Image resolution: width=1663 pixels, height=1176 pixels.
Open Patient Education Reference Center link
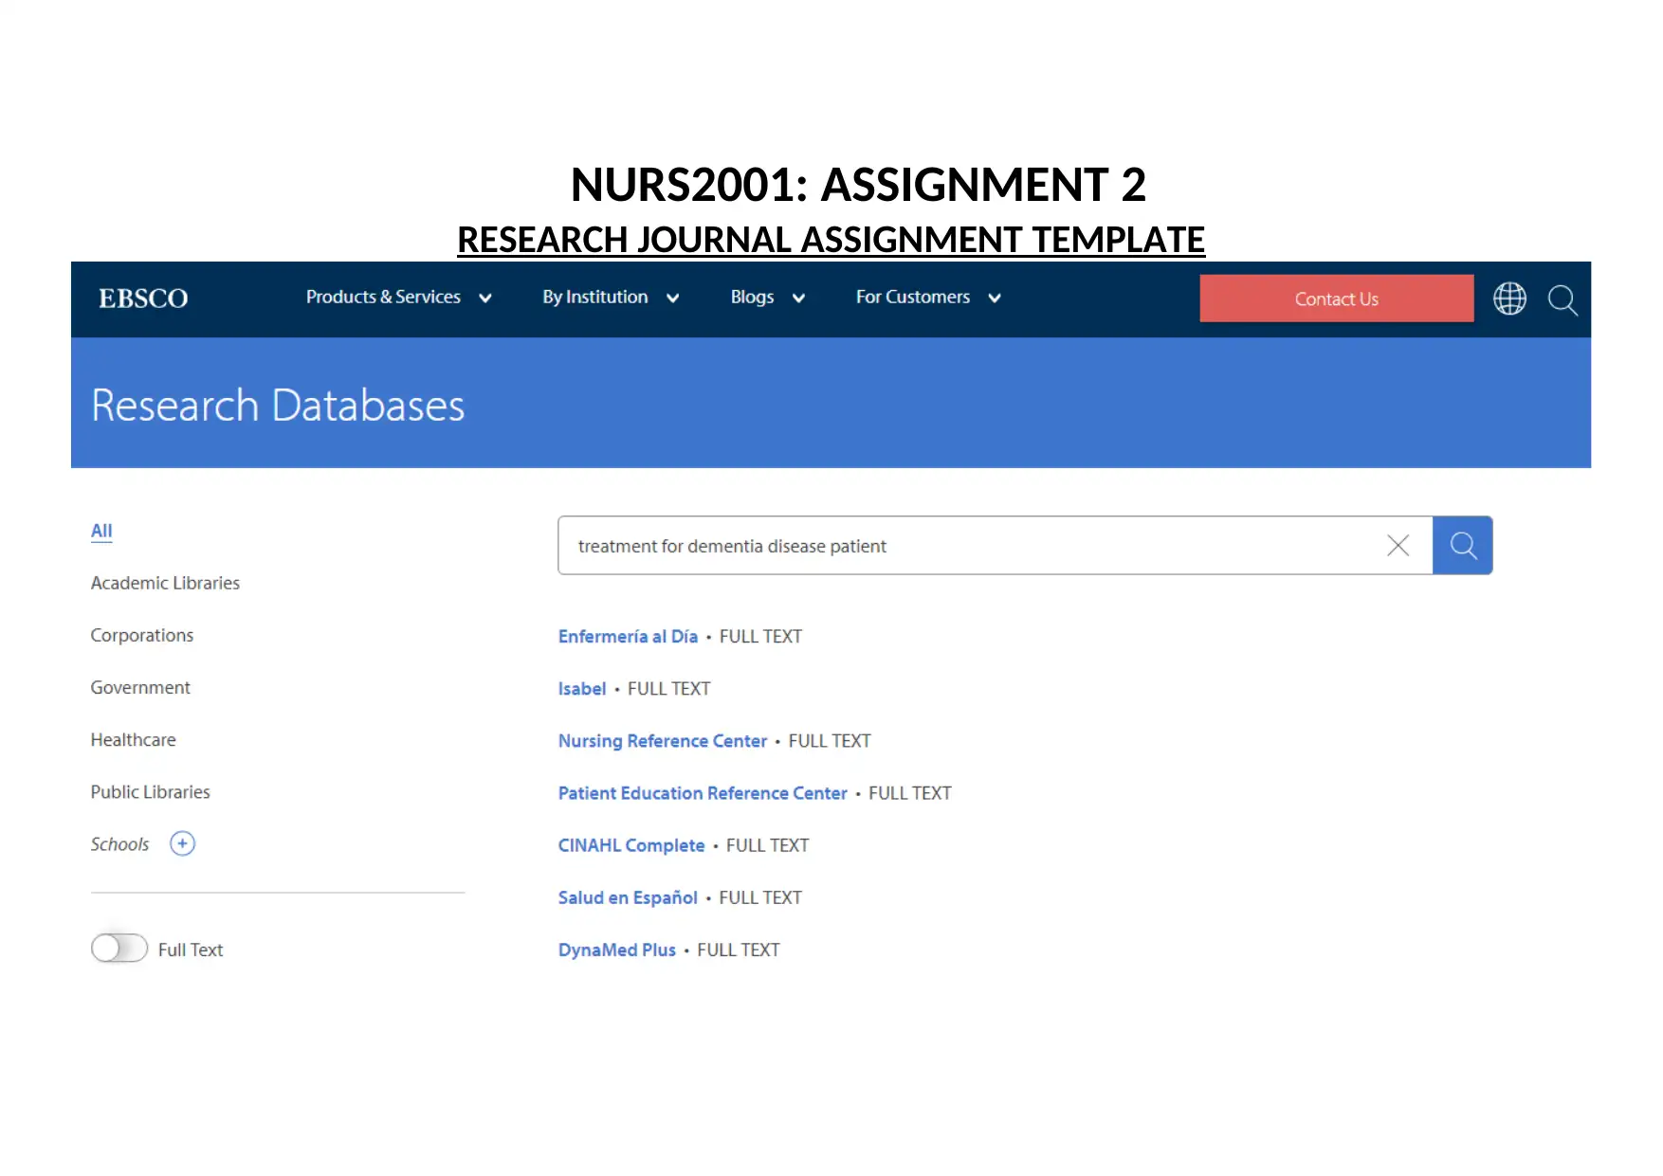click(x=703, y=793)
